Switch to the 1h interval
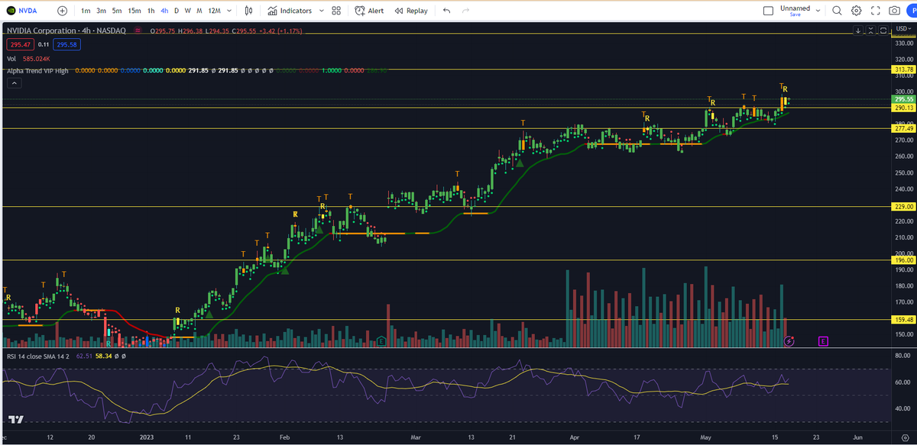This screenshot has height=445, width=917. point(151,11)
